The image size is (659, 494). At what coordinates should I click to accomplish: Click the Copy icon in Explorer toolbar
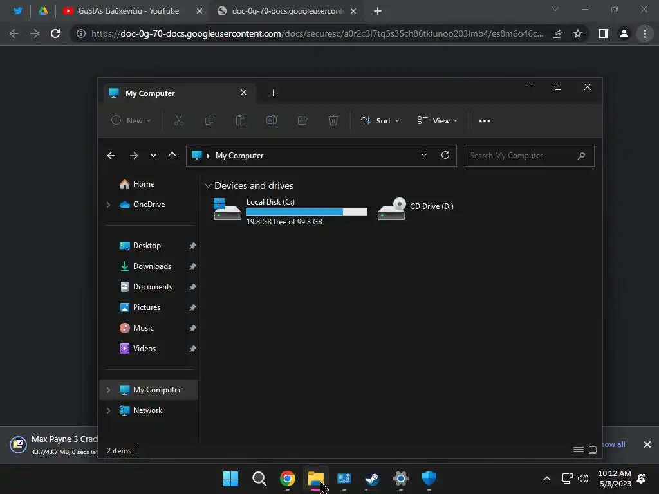tap(209, 120)
